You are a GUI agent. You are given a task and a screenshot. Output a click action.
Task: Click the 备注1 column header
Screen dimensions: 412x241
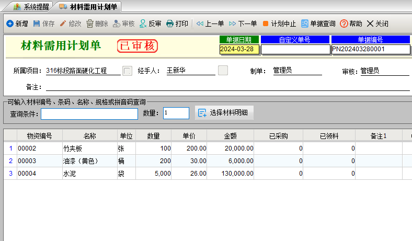coord(379,136)
